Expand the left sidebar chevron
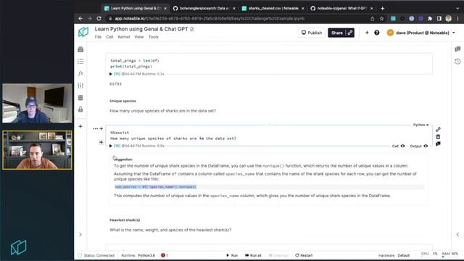 (x=80, y=235)
